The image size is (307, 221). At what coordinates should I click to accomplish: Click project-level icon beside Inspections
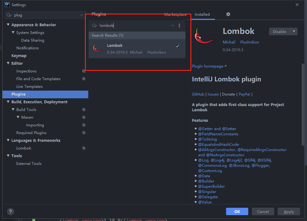[x=84, y=71]
